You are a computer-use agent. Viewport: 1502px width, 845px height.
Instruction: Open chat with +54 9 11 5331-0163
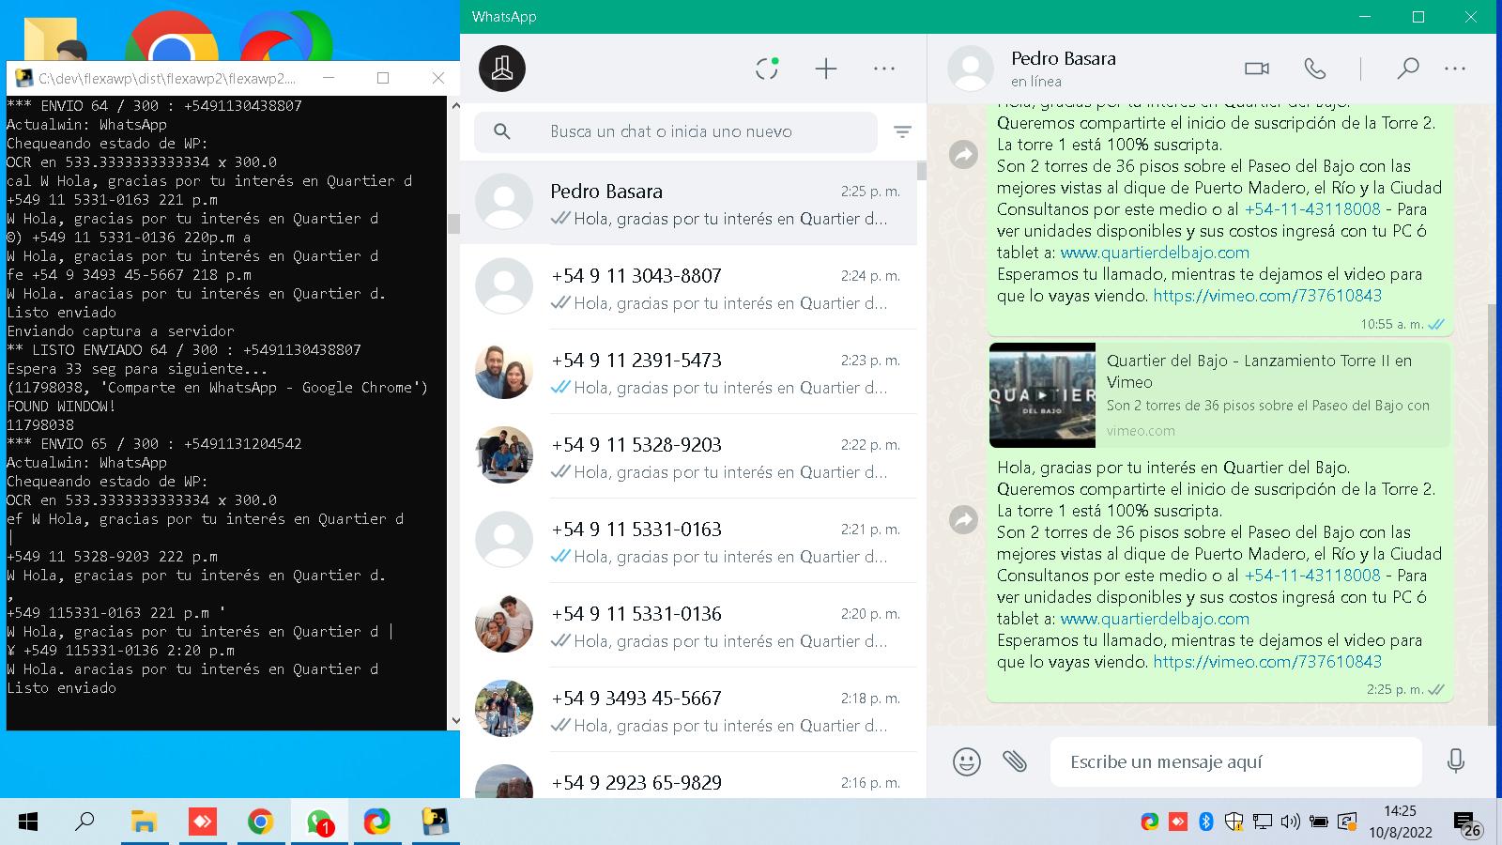pos(688,541)
